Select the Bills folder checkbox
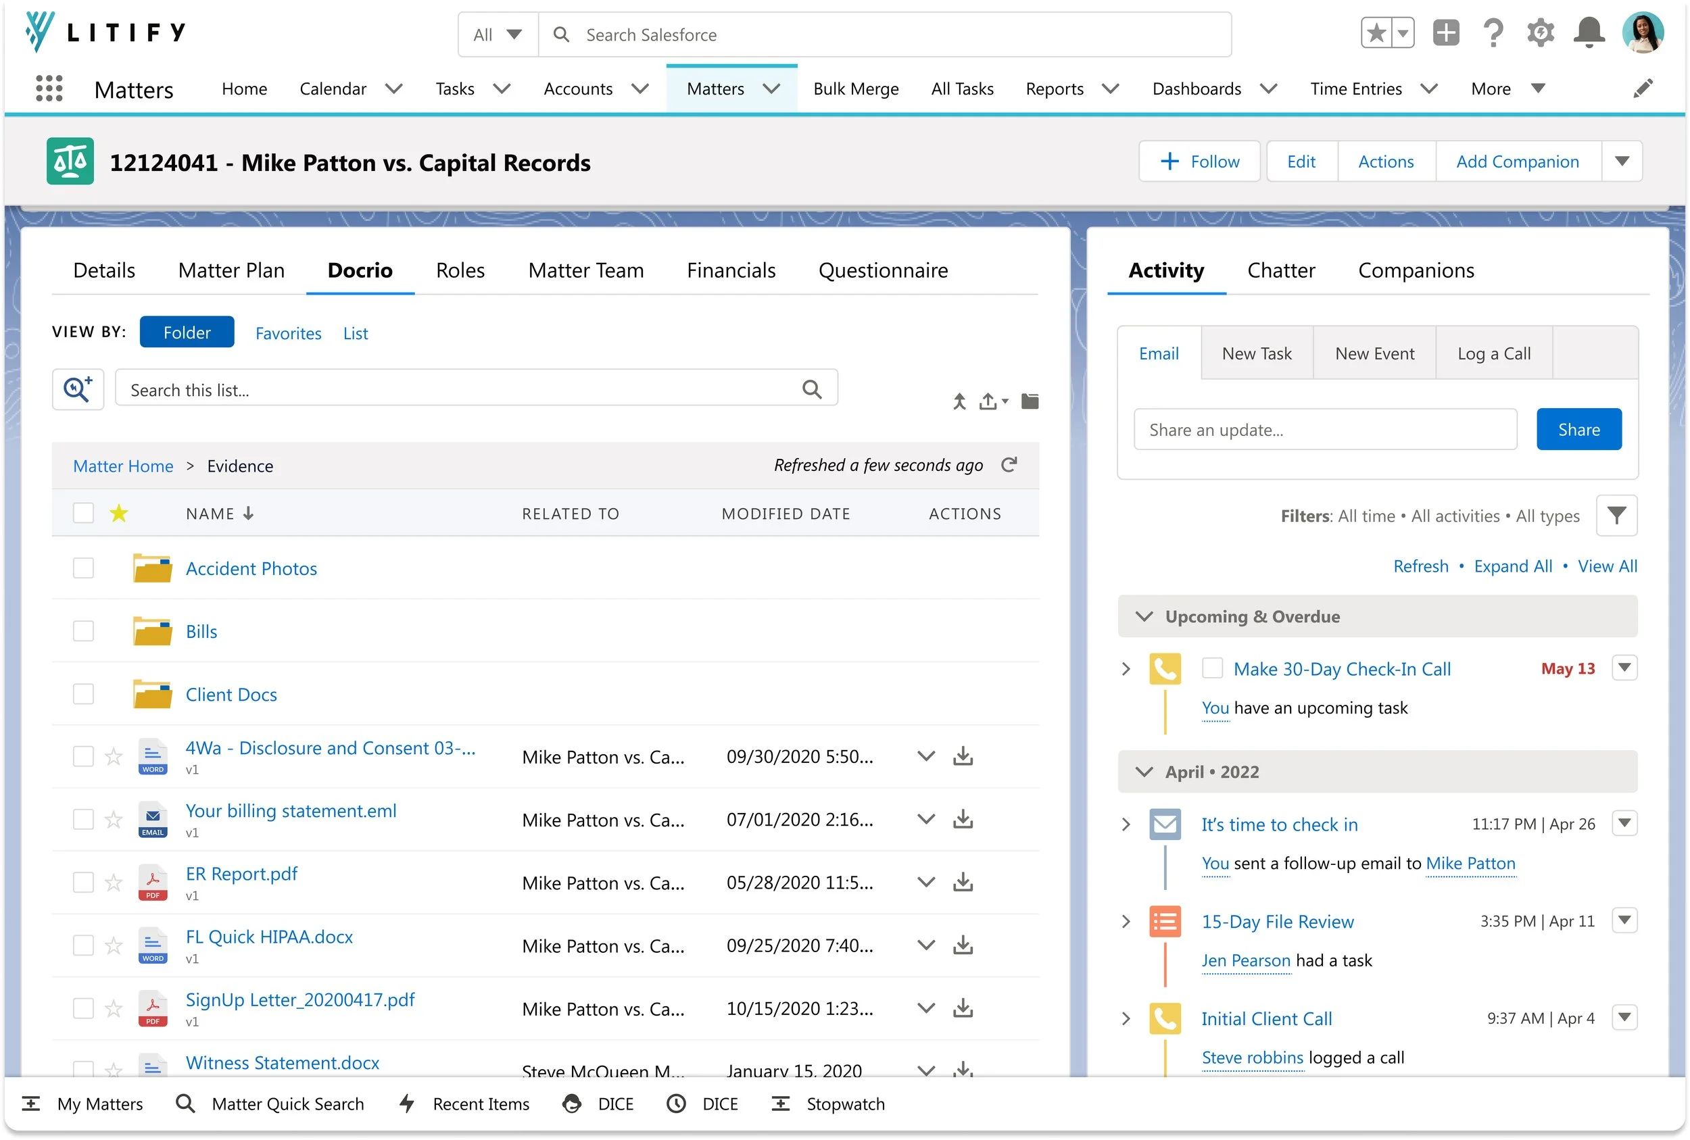1690x1140 pixels. pyautogui.click(x=84, y=631)
